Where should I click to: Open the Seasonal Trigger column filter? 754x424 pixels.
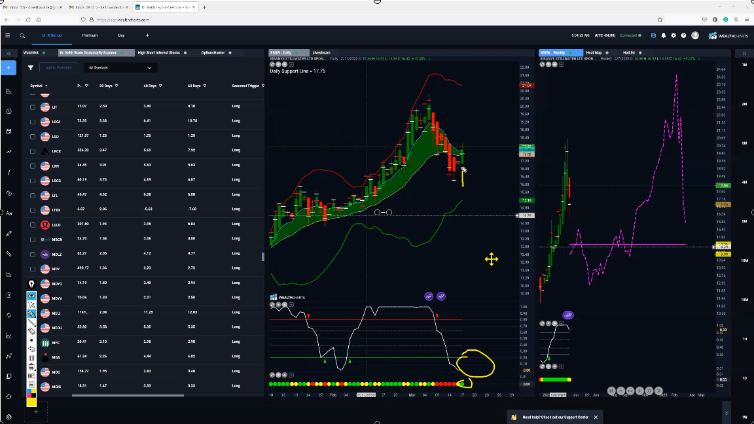[x=263, y=86]
